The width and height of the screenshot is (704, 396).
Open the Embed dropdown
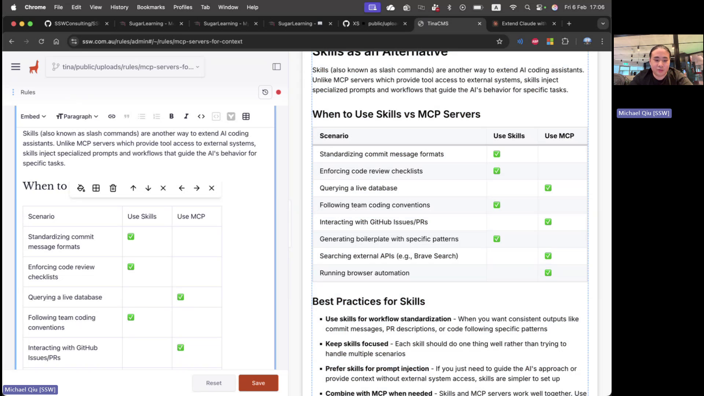[x=33, y=116]
